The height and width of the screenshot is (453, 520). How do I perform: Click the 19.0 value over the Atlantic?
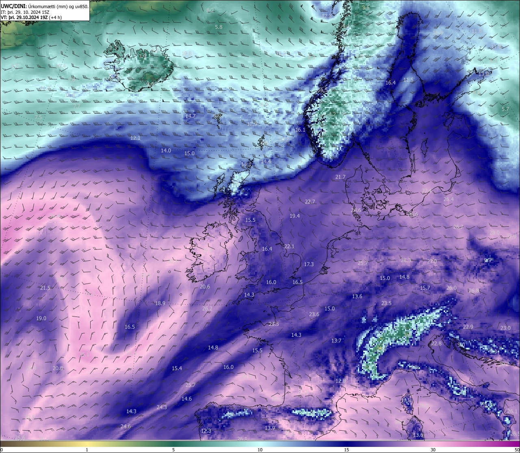point(41,319)
